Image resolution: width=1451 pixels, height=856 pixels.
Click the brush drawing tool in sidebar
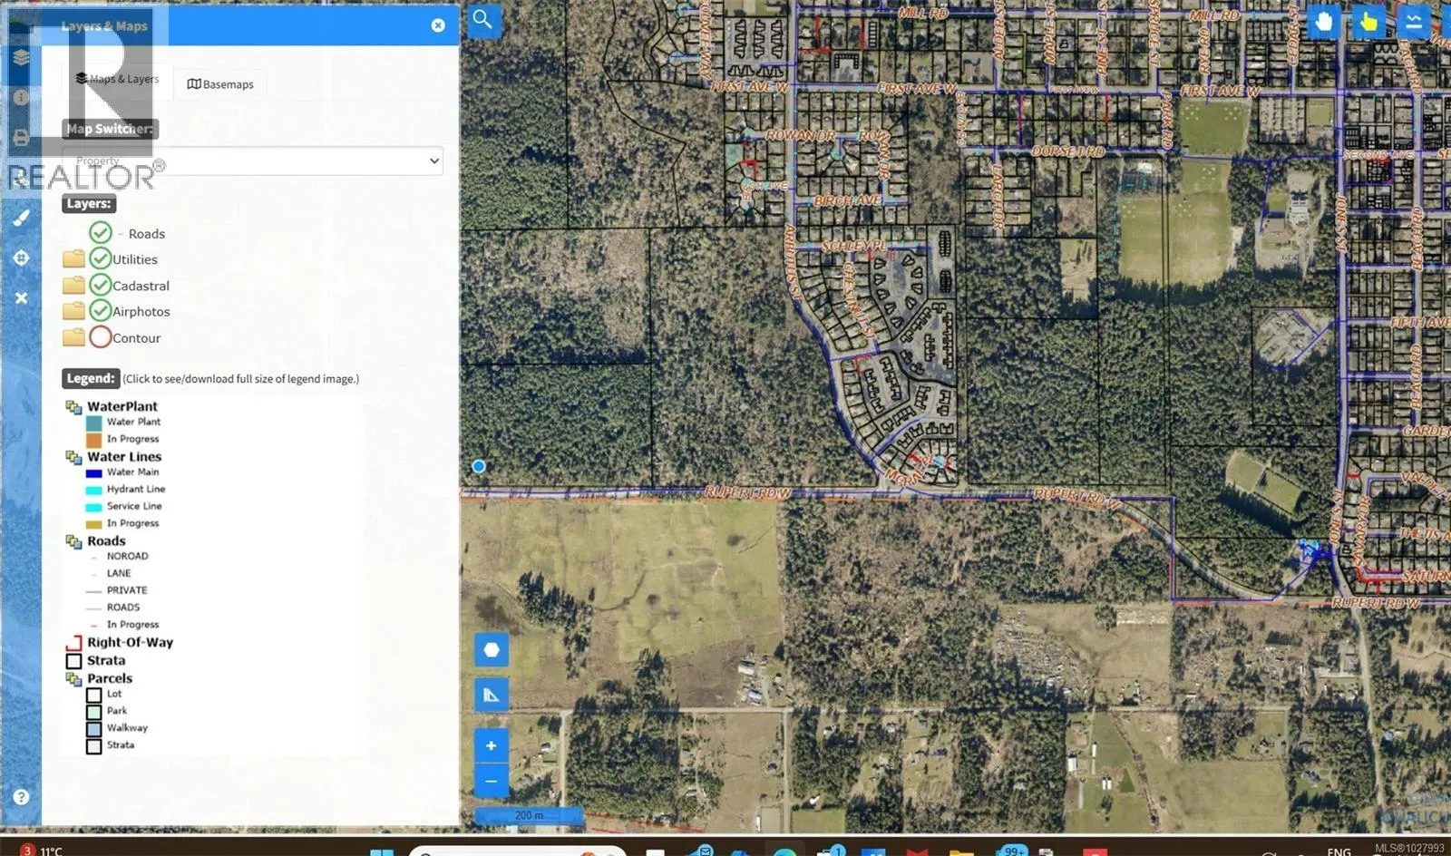[21, 218]
